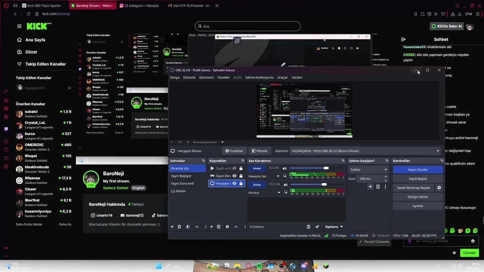Move source up with Kaynaklar arrow icon
The image size is (484, 272).
[x=236, y=227]
